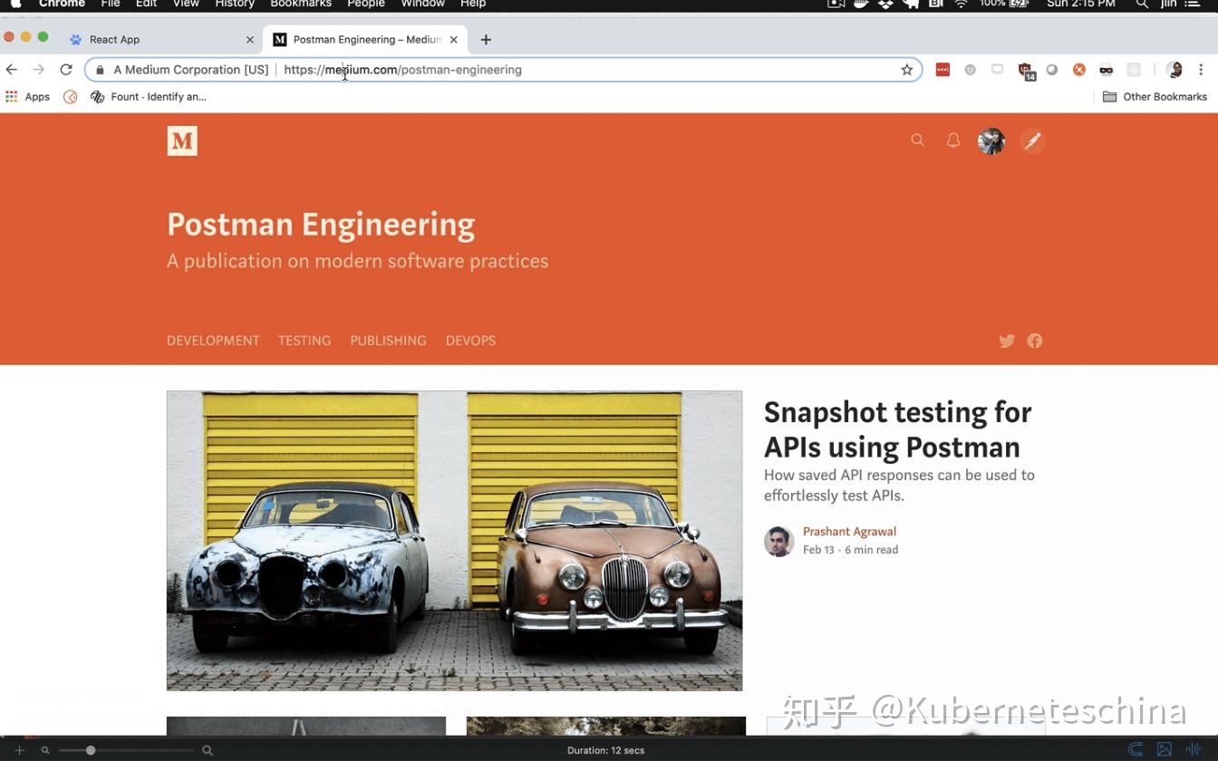
Task: Click the image icon in bottom bar
Action: [1165, 749]
